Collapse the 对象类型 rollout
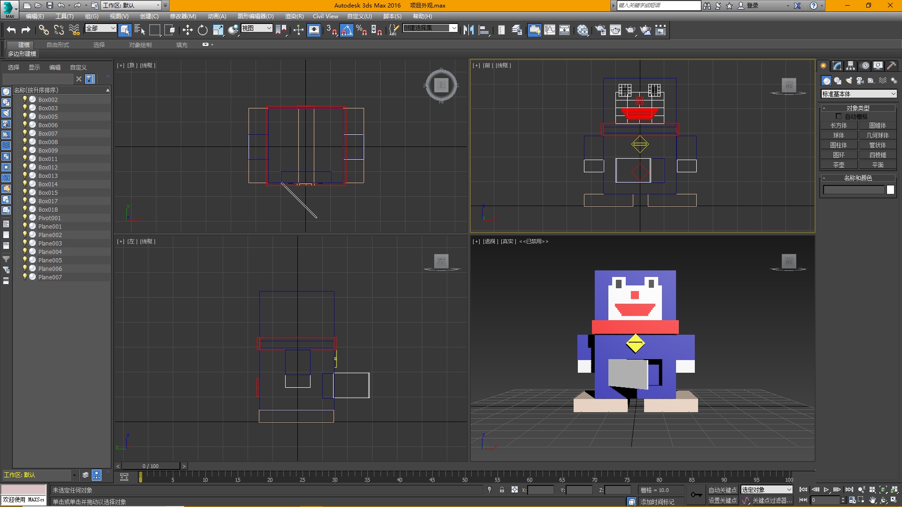 point(858,108)
